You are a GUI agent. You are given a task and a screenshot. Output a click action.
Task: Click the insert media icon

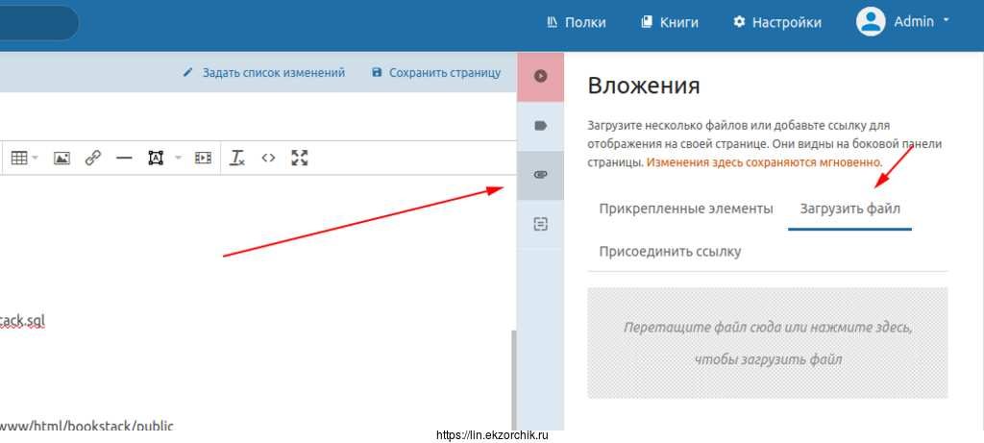[x=203, y=158]
